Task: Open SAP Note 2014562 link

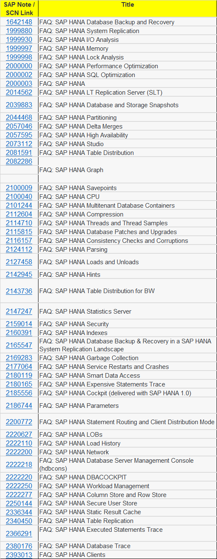Action: (19, 93)
